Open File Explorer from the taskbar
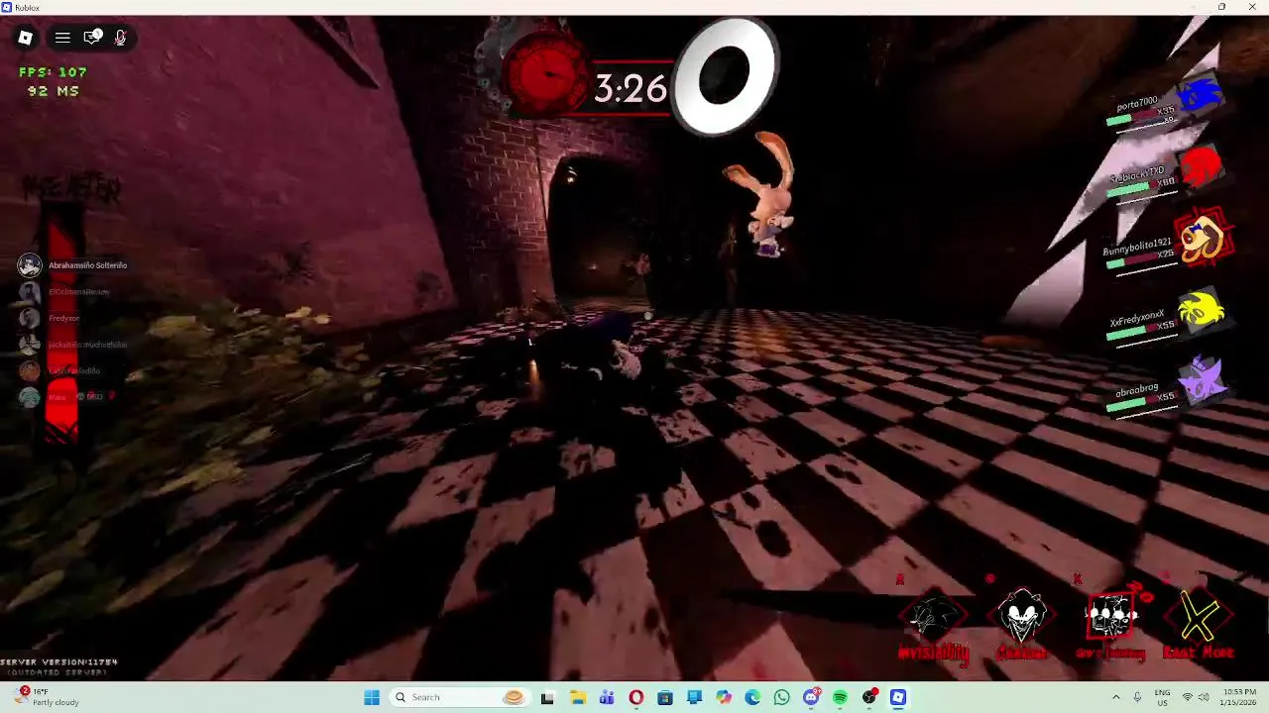The height and width of the screenshot is (713, 1269). pyautogui.click(x=577, y=697)
